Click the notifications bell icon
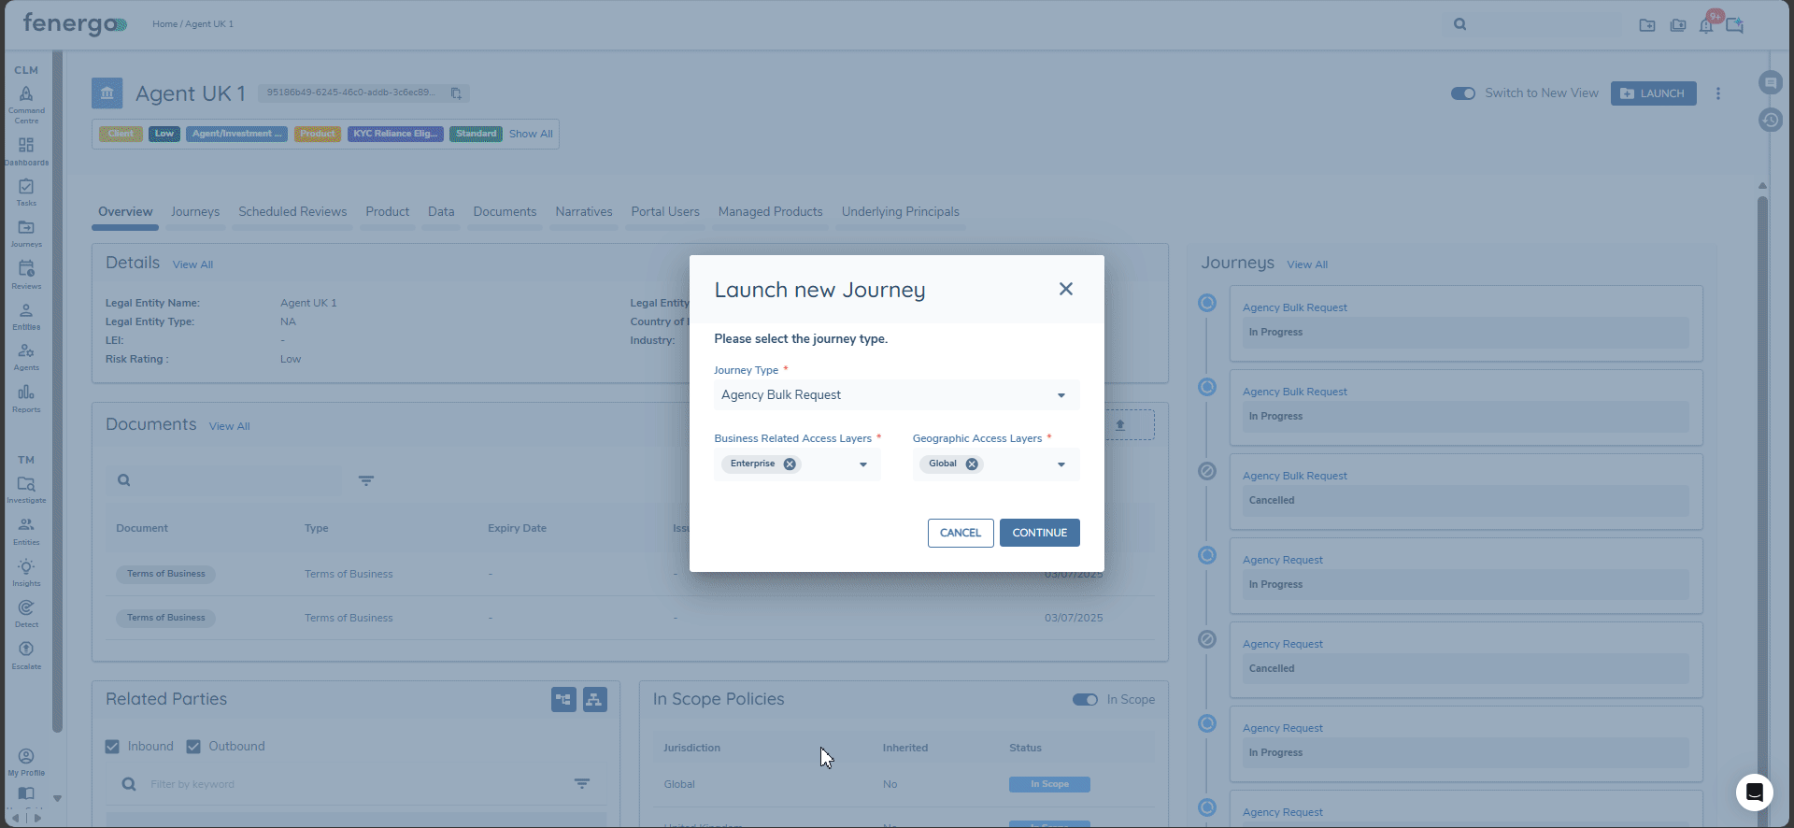 pos(1706,25)
